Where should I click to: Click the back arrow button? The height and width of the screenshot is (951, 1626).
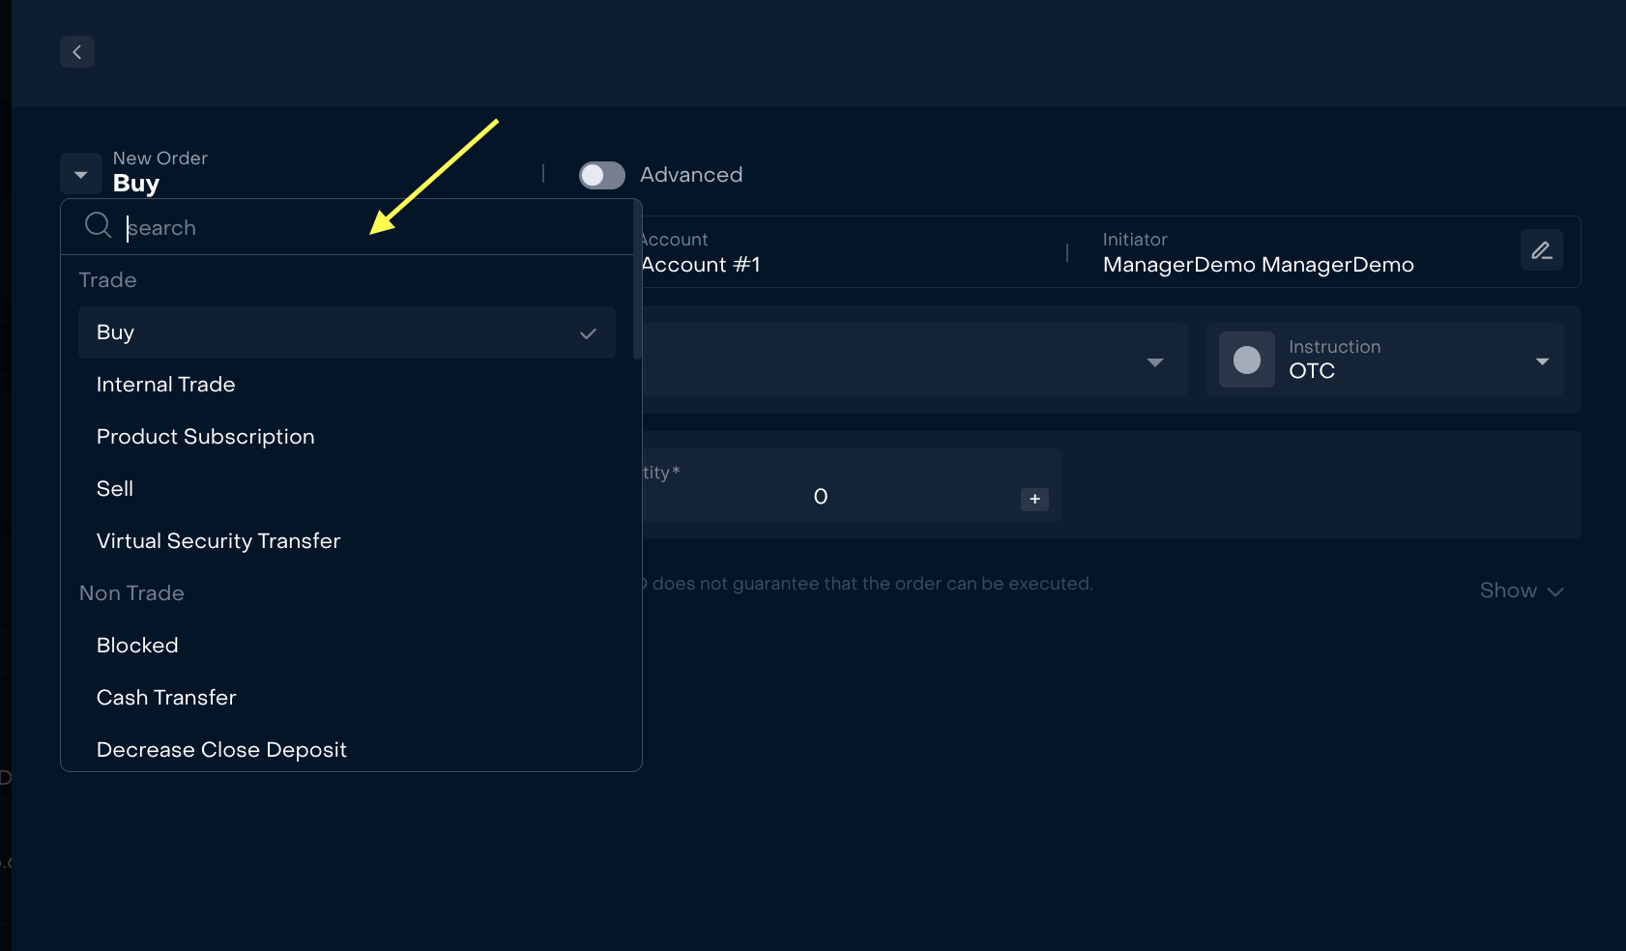[77, 52]
